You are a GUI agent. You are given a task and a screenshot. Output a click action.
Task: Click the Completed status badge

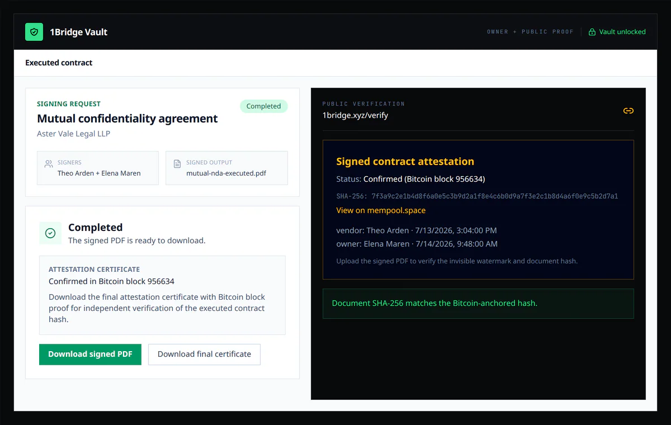pyautogui.click(x=264, y=106)
